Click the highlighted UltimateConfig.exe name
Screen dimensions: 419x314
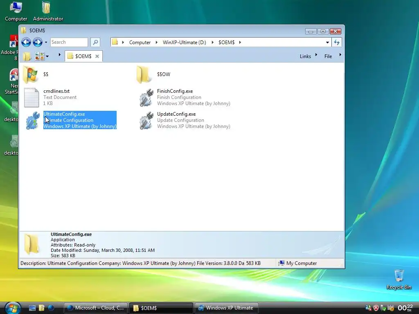(x=64, y=114)
